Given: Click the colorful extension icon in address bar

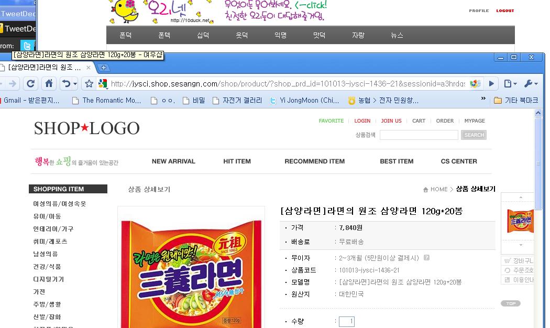Looking at the screenshot, I should (x=475, y=83).
